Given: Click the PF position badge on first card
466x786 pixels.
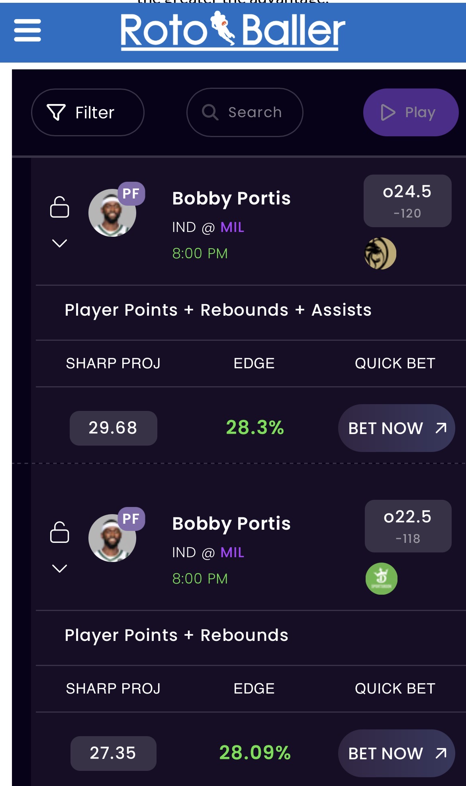Looking at the screenshot, I should tap(131, 194).
